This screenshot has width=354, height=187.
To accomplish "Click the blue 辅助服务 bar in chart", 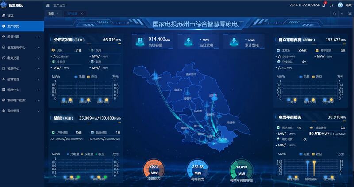I will (308, 169).
